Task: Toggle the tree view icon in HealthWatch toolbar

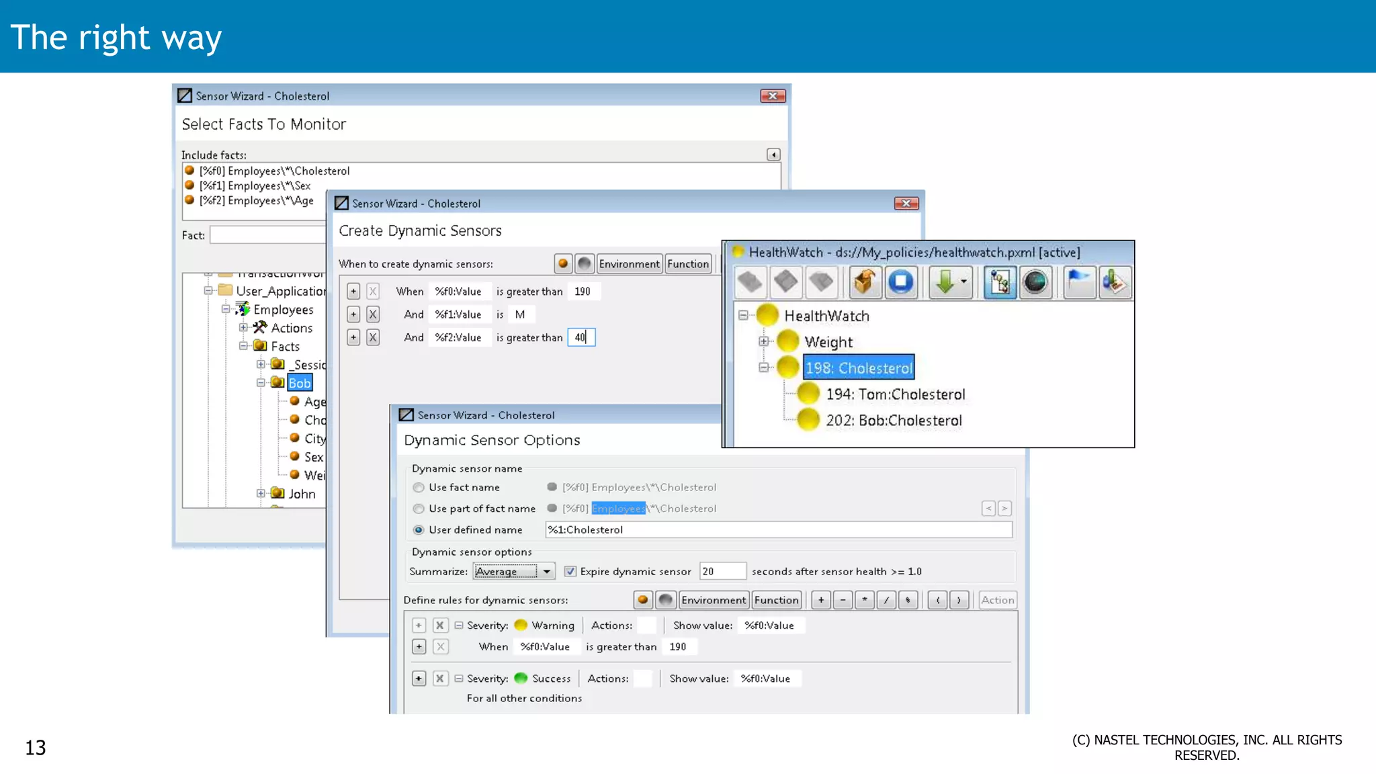Action: coord(1000,282)
